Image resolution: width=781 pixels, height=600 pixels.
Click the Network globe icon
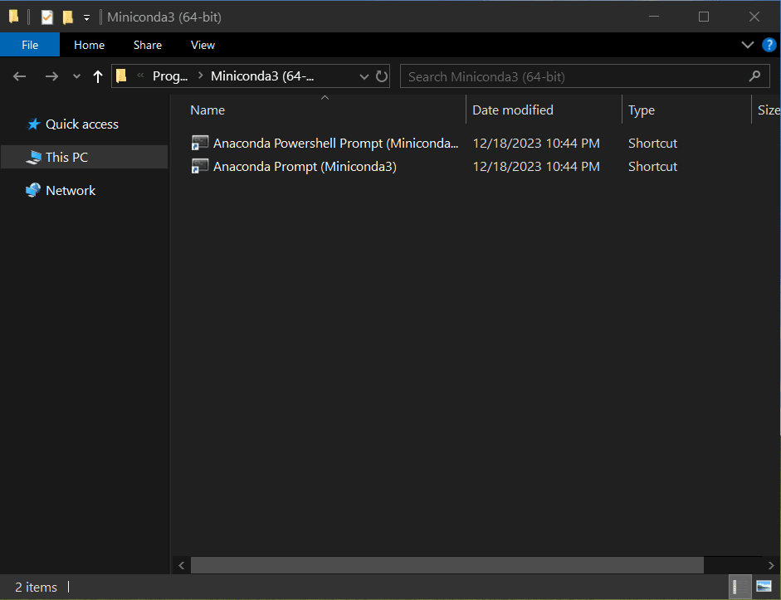[33, 190]
